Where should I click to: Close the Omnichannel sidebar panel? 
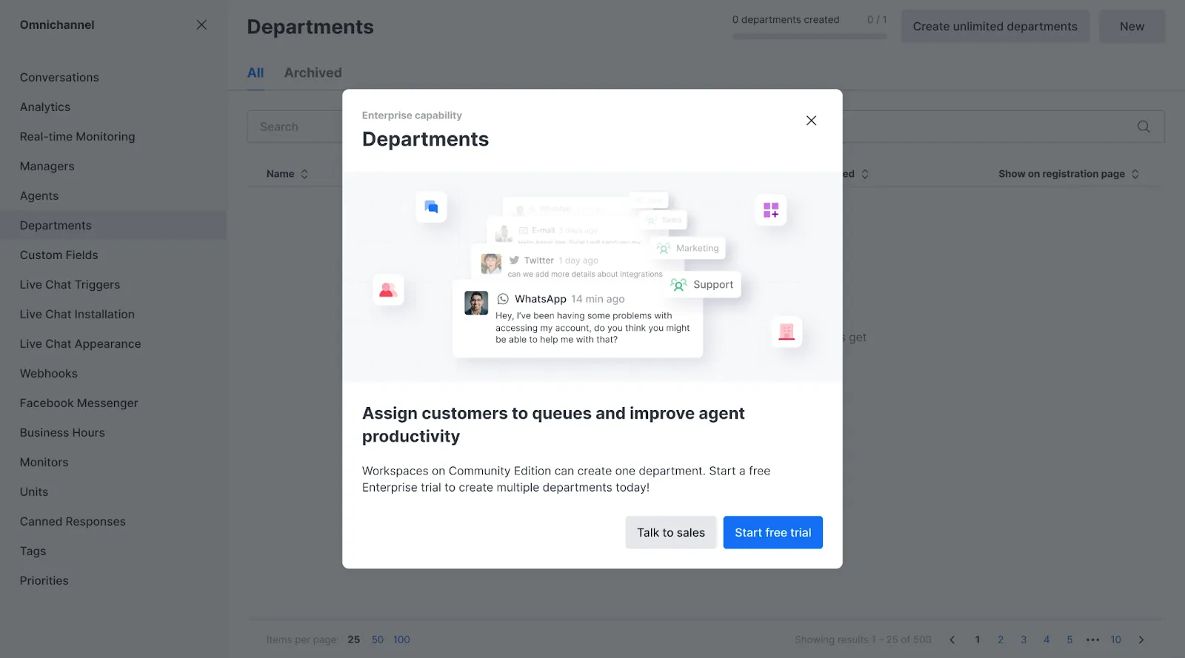[x=201, y=25]
